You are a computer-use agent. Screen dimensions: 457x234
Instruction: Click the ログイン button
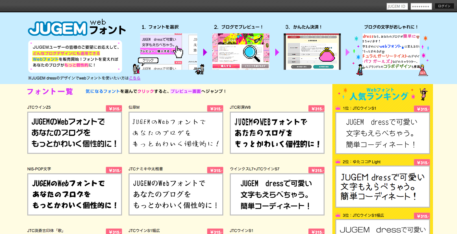[x=444, y=6]
